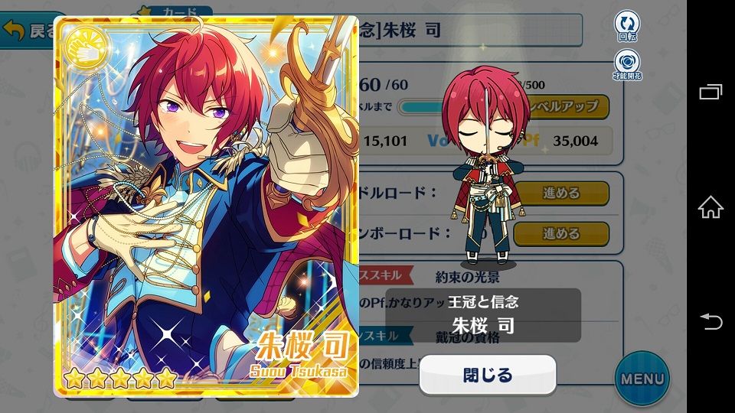Tap the five-star rating on card
The width and height of the screenshot is (735, 413).
120,377
